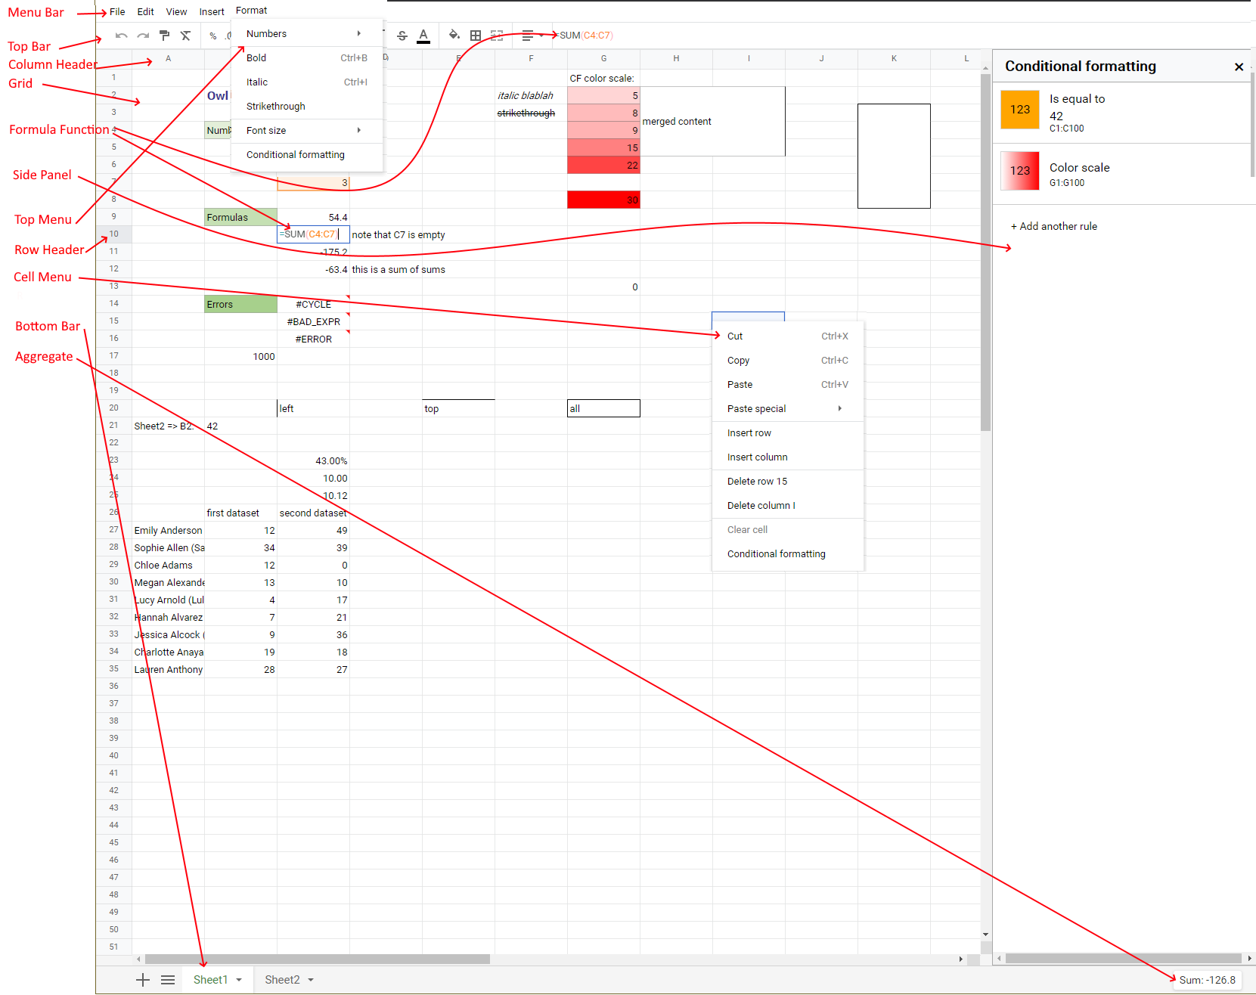Viewport: 1256px width, 995px height.
Task: Select the bright red cell with 30
Action: [603, 200]
